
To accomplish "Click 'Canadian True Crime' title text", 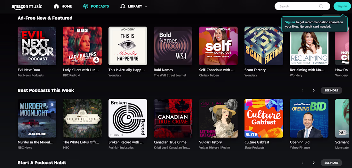I will click(x=170, y=142).
